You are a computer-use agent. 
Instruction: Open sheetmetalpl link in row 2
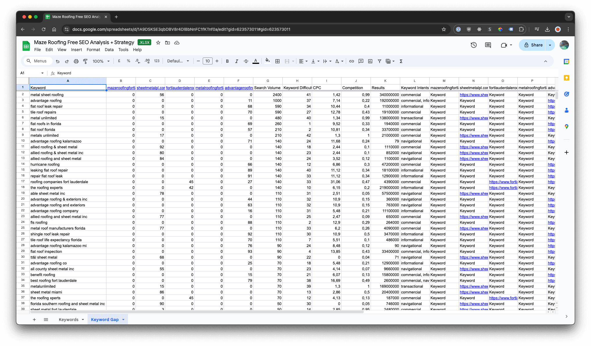pyautogui.click(x=473, y=95)
